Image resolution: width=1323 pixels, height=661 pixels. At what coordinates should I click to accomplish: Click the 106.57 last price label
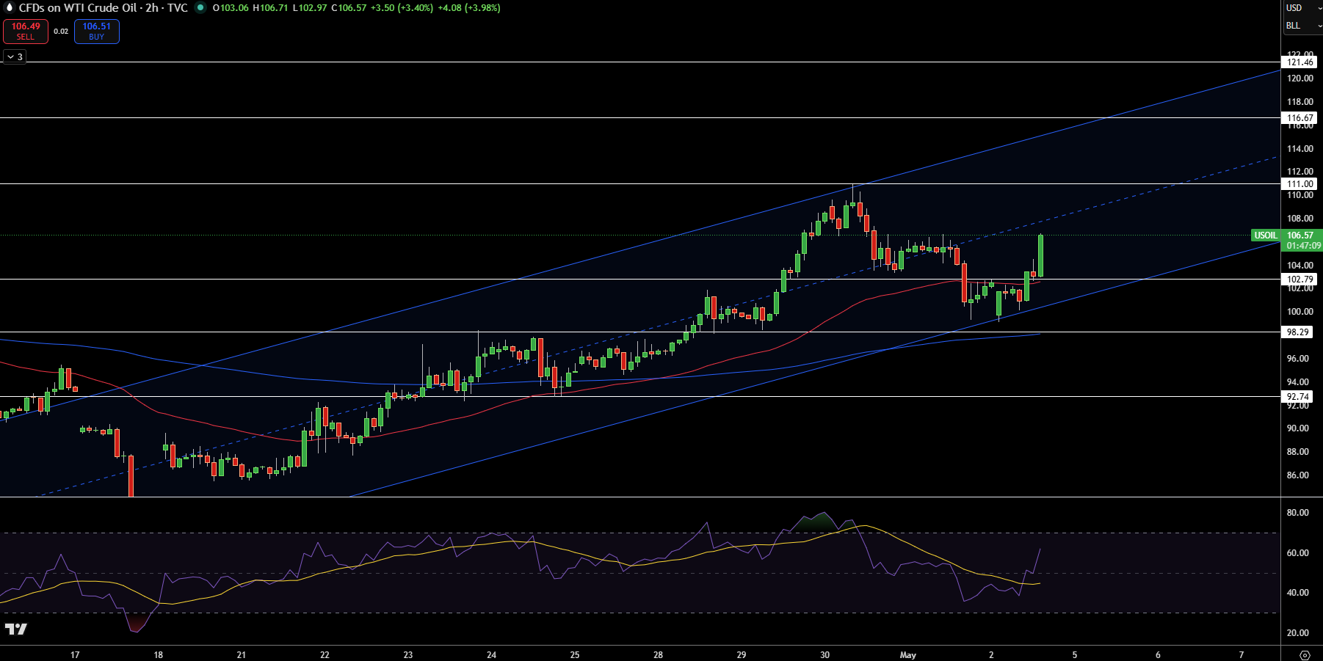coord(1300,235)
